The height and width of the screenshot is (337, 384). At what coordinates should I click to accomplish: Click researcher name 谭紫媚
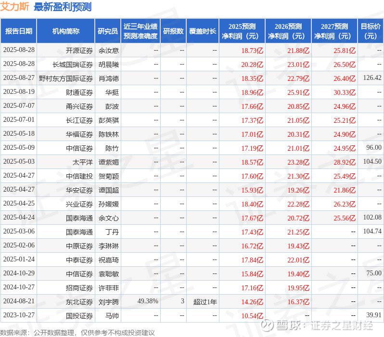pos(108,162)
